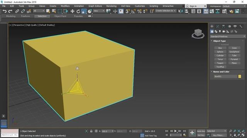Toggle the Window/Crossing selection mode
Image resolution: width=247 pixels, height=138 pixels.
66,11
